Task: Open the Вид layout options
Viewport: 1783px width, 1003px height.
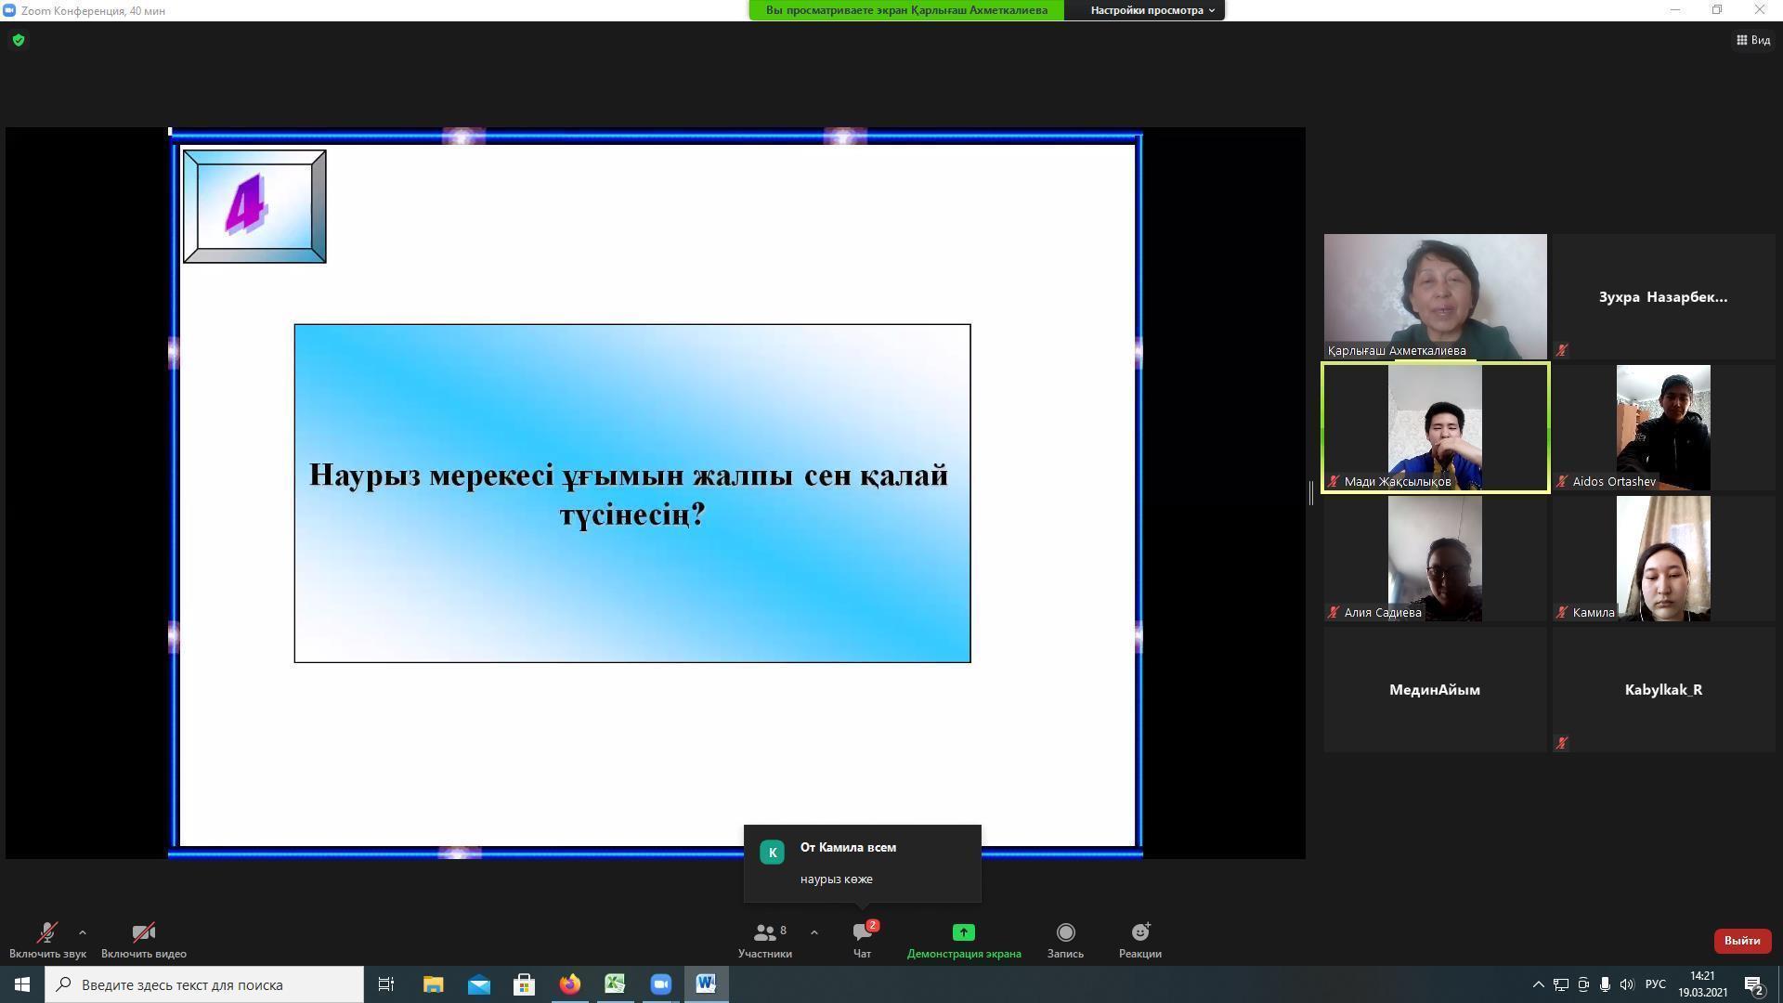Action: 1753,40
